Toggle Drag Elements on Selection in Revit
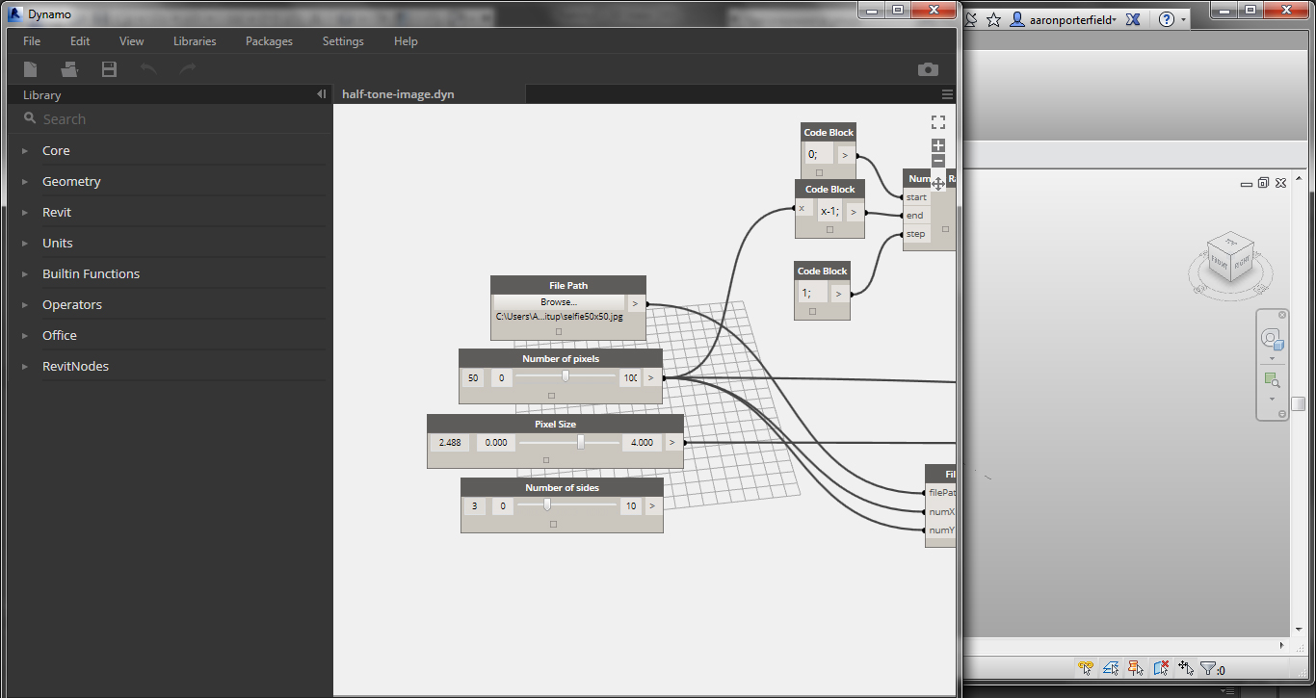The image size is (1316, 698). [1186, 667]
